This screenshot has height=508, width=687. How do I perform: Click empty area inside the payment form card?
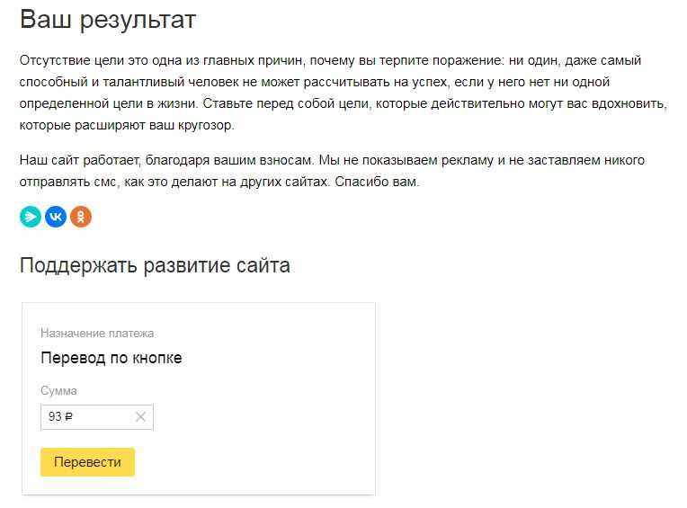pos(272,394)
